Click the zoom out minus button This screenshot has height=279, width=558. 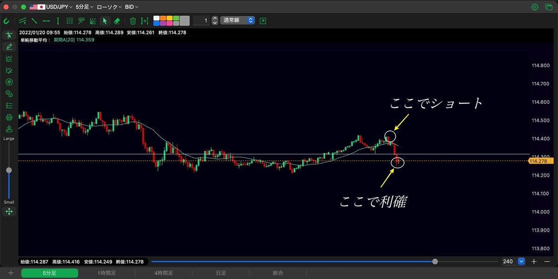pos(546,262)
